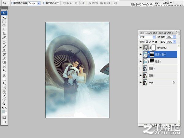Select the Path Selection tool
This screenshot has width=184, height=138.
click(x=4, y=83)
